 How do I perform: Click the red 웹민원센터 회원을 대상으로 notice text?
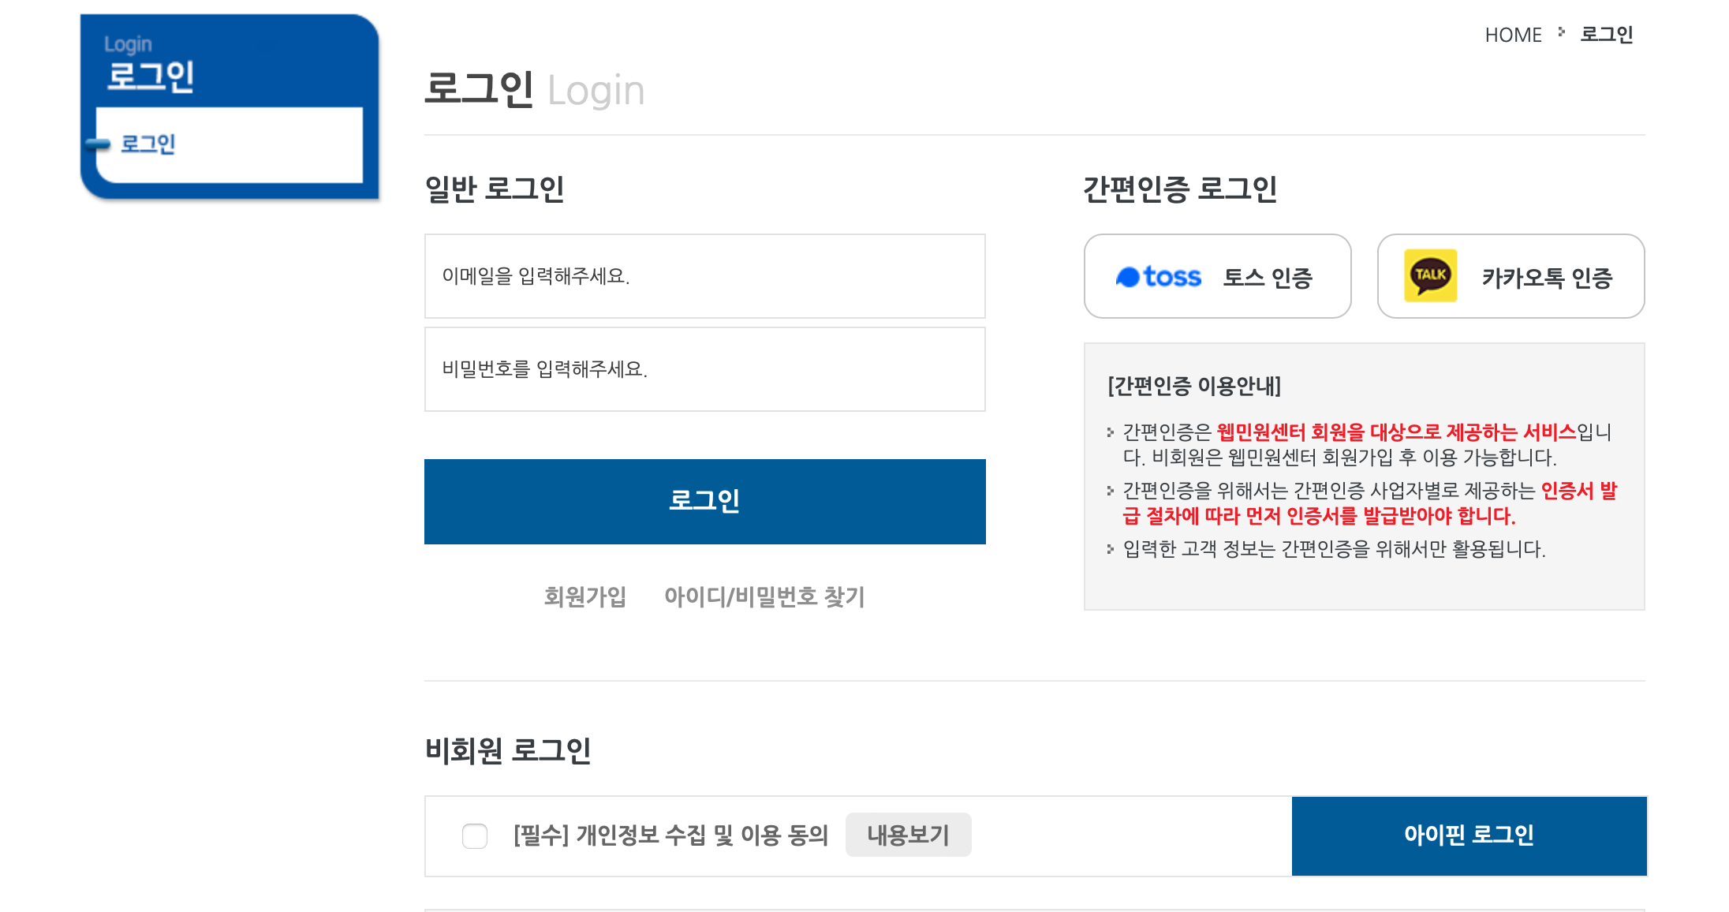[x=1396, y=432]
